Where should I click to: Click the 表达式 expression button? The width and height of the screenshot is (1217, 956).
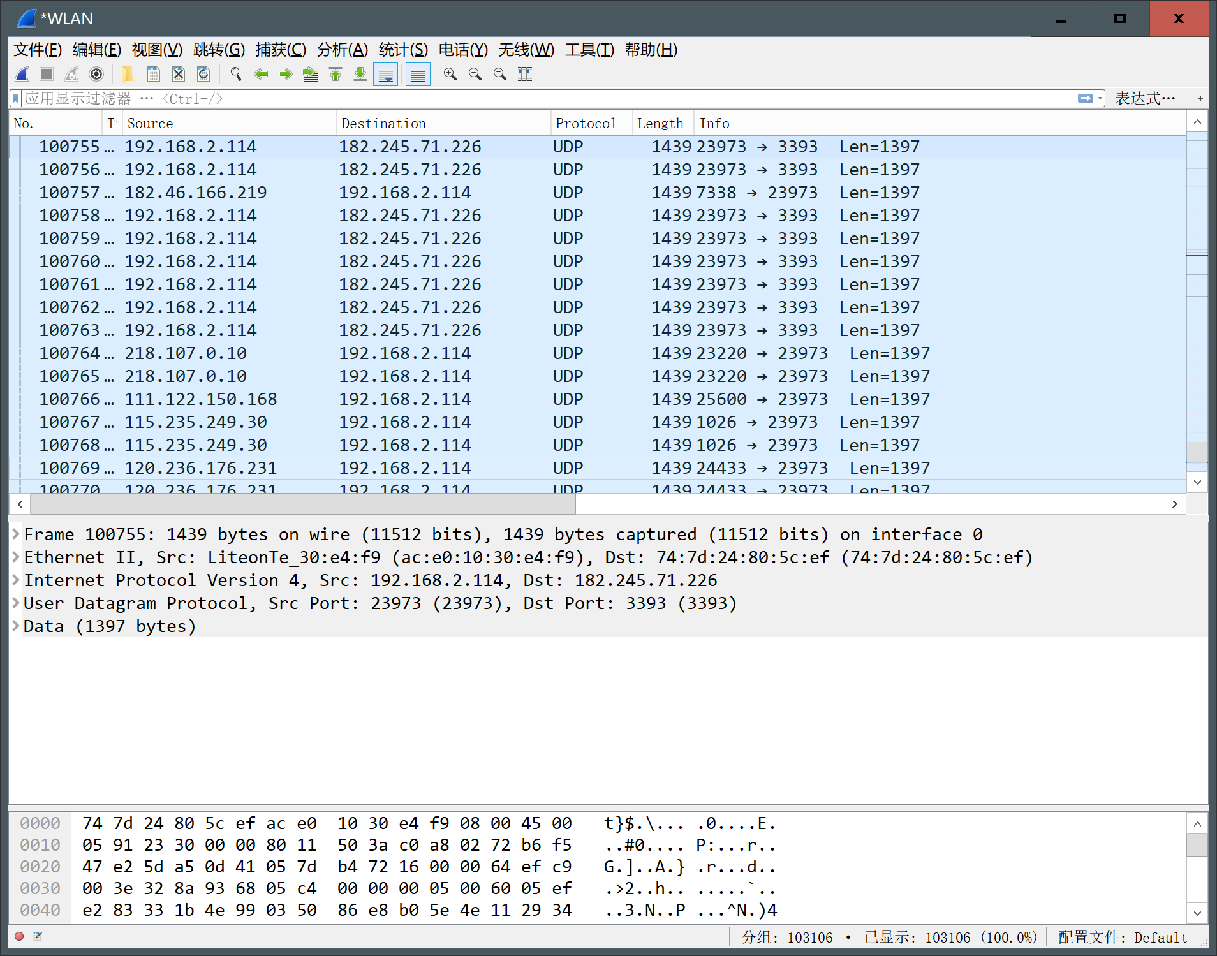coord(1144,98)
